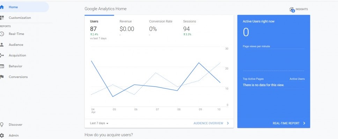Viewport: 338px width, 139px height.
Task: Click the Real-Time clock icon
Action: tap(2, 34)
